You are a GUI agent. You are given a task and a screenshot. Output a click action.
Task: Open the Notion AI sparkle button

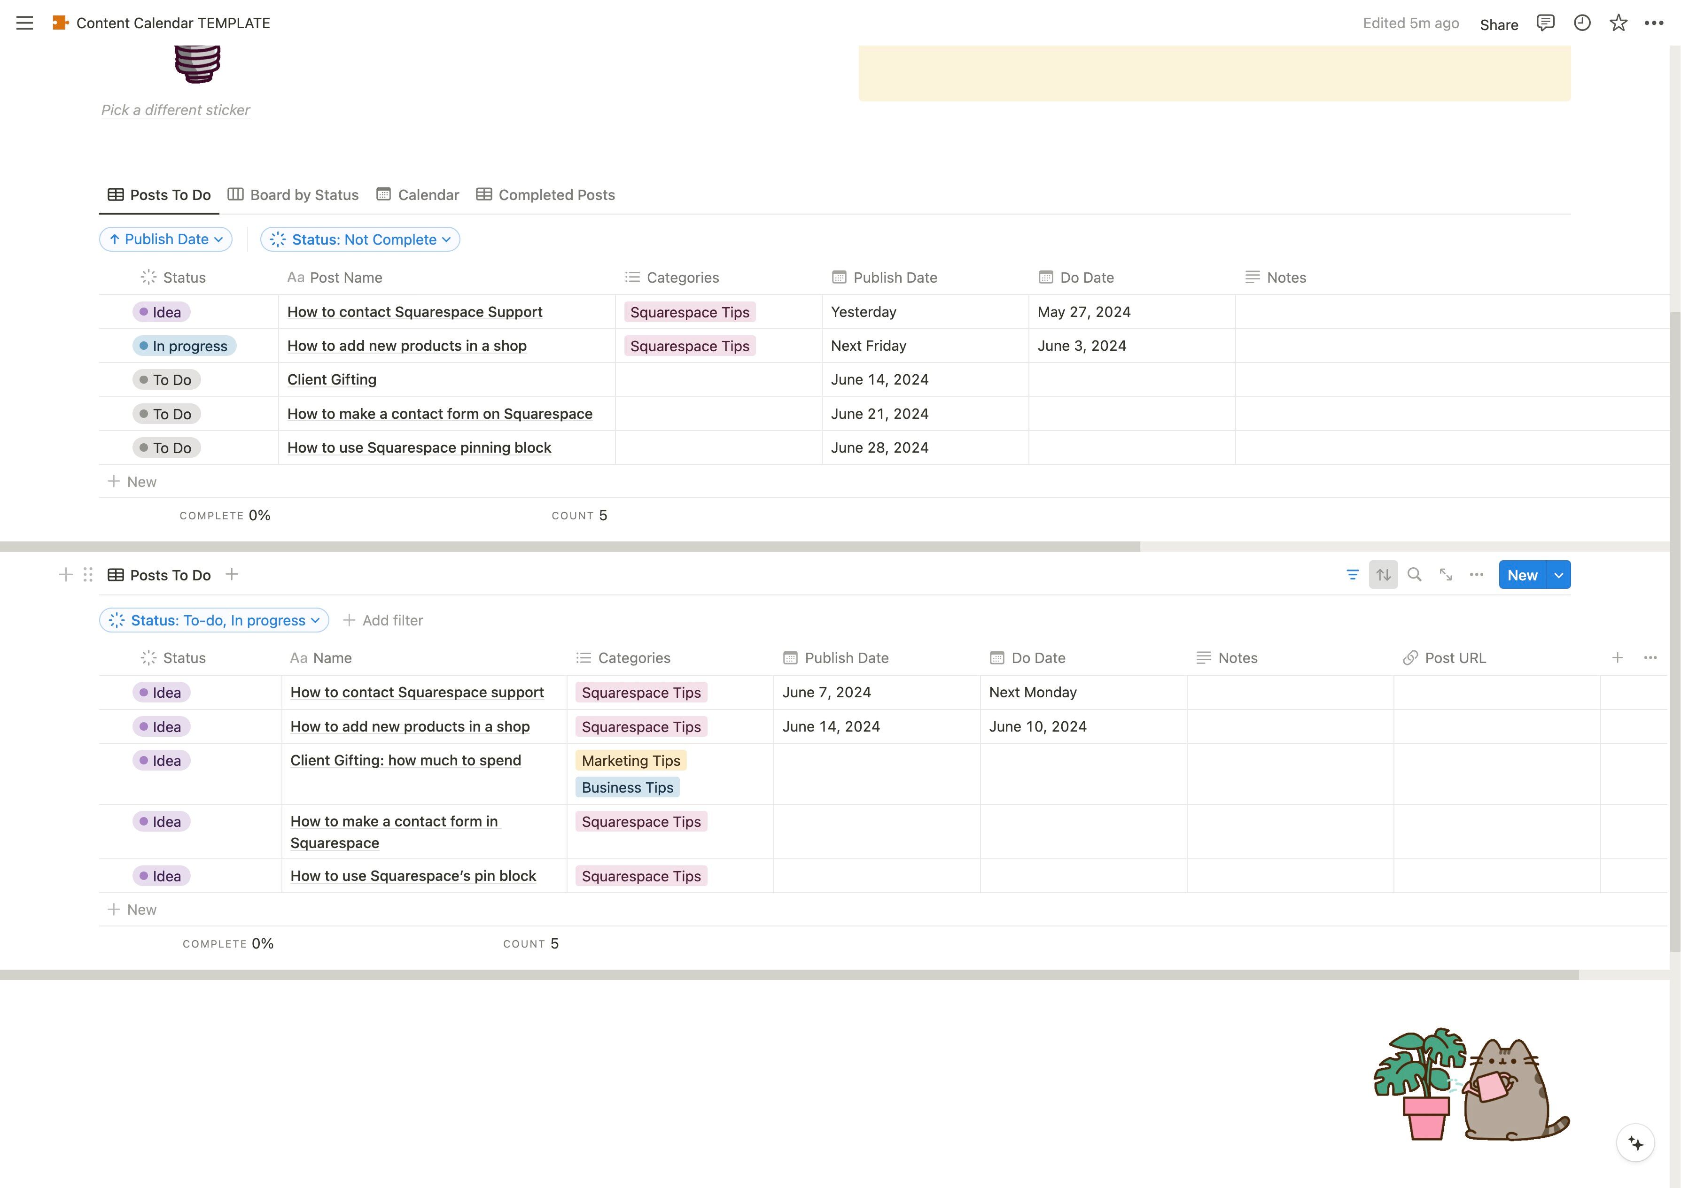1635,1142
